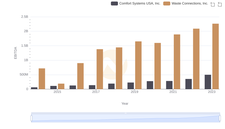The height and width of the screenshot is (129, 225).
Task: Click the Comfort Systems bar for 2015
Action: point(53,88)
